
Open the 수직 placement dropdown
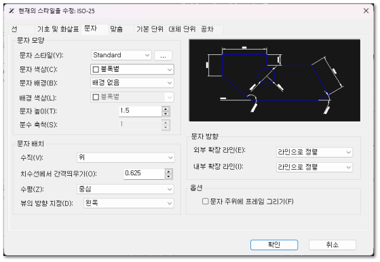click(126, 157)
